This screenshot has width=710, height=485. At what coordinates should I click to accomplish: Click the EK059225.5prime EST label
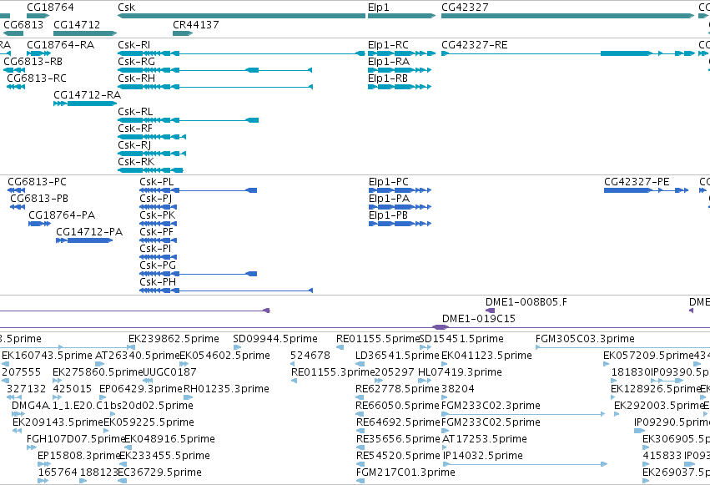pyautogui.click(x=149, y=422)
